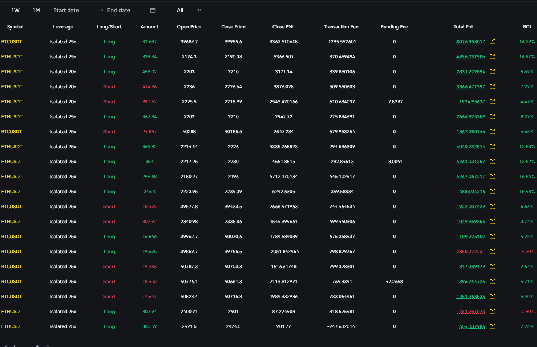Click the 1924.95637 Total PnL link
This screenshot has width=537, height=347.
tap(472, 101)
